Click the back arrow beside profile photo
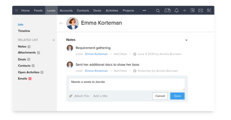 tap(61, 23)
